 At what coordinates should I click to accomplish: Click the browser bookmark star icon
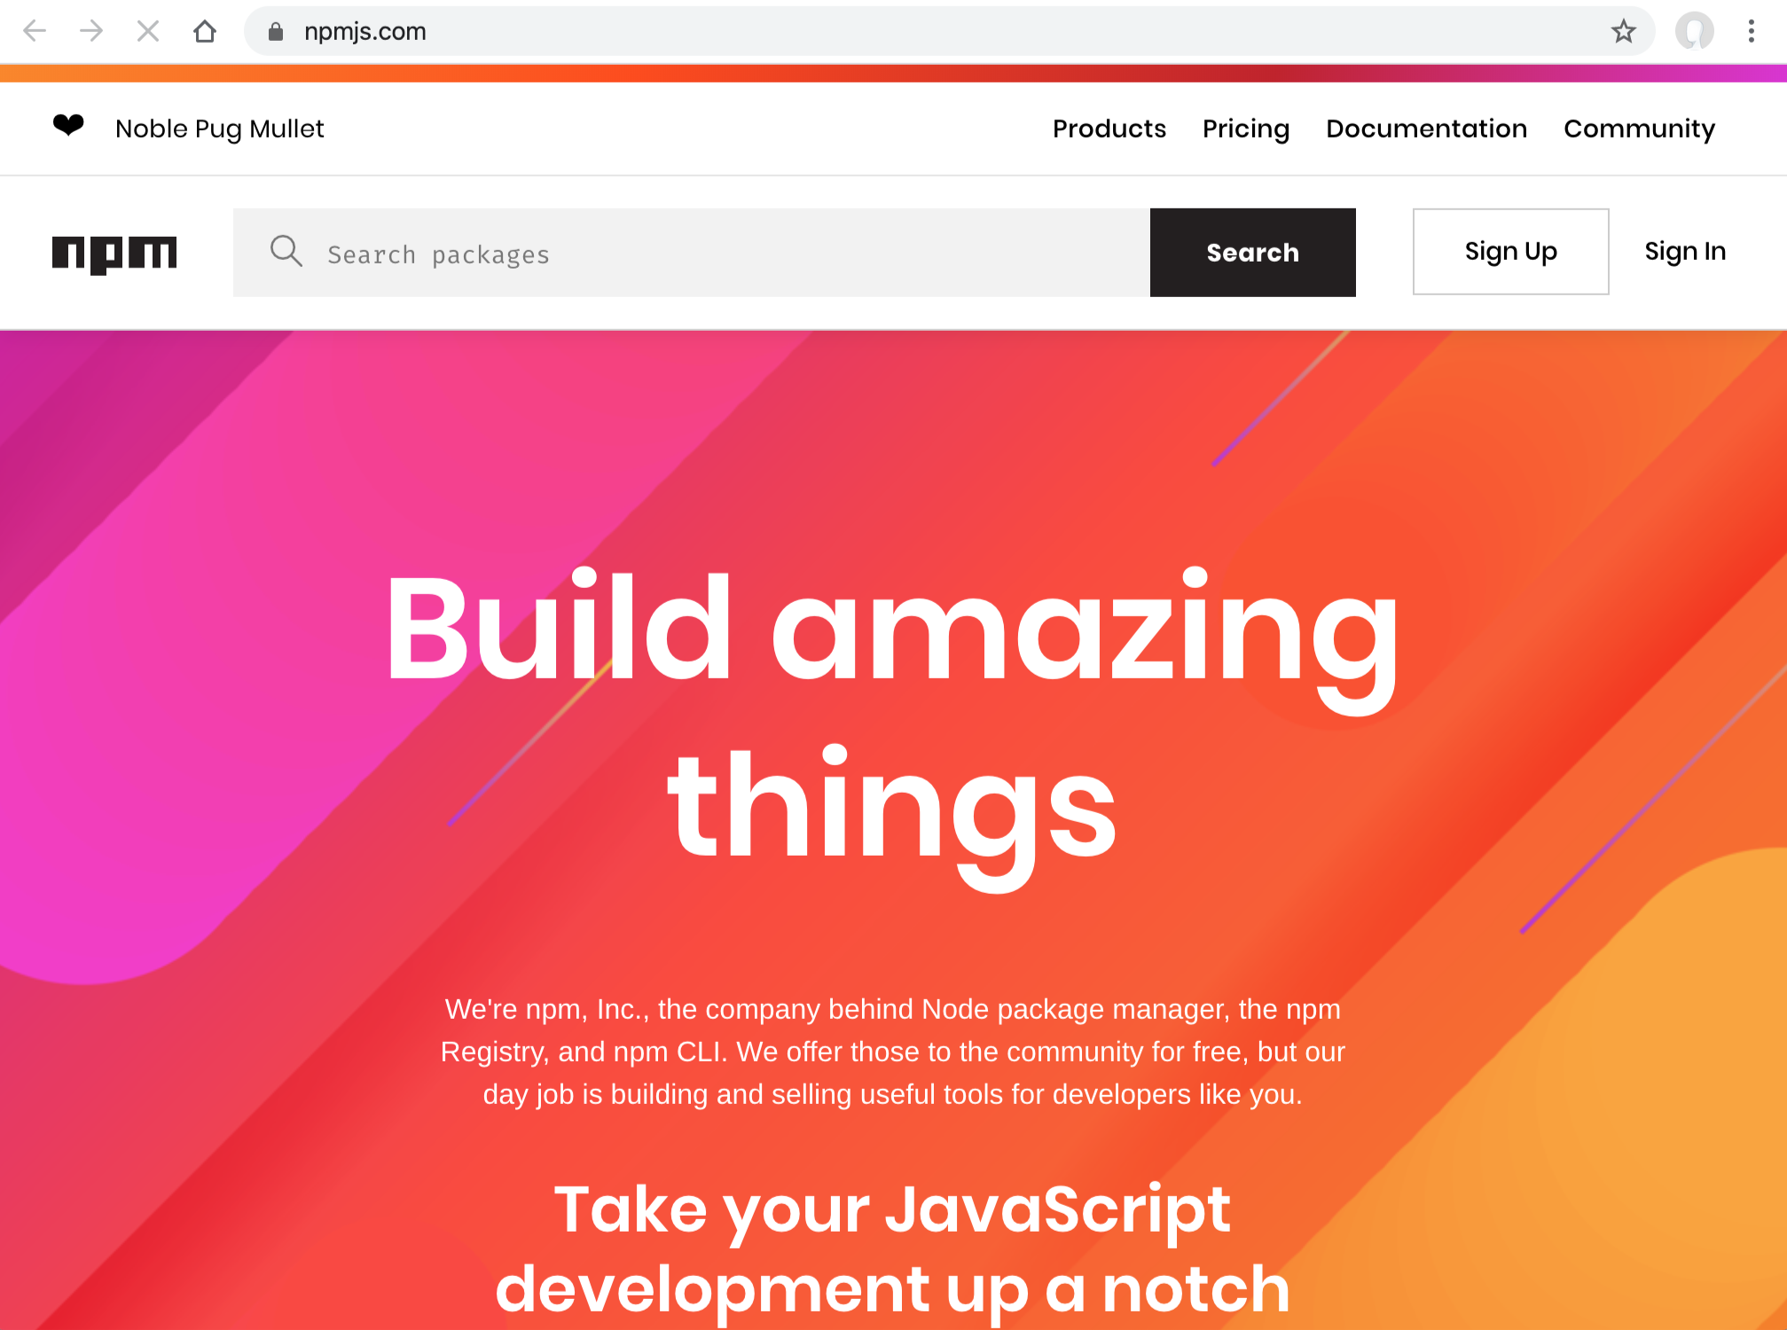tap(1624, 31)
